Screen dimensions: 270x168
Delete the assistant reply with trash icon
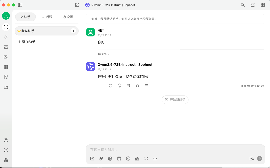[137, 86]
